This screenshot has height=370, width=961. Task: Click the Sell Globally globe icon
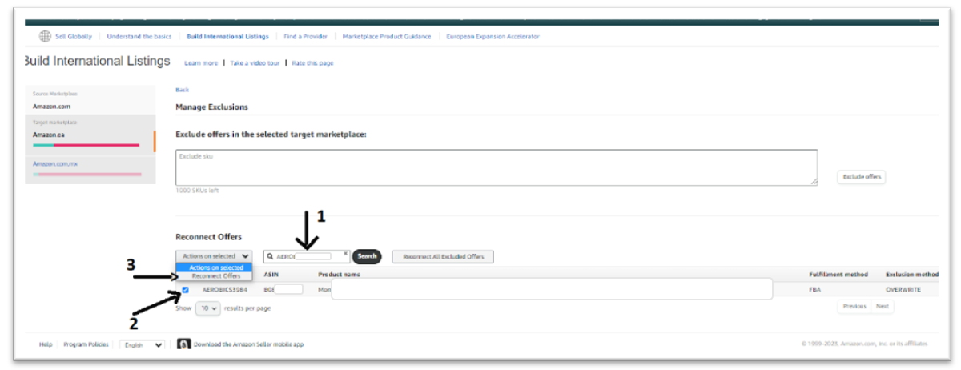(x=44, y=36)
